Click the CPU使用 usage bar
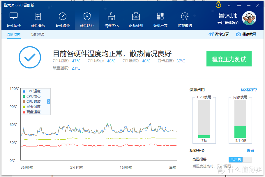Viewport: 265px width, 177px height. 204,119
